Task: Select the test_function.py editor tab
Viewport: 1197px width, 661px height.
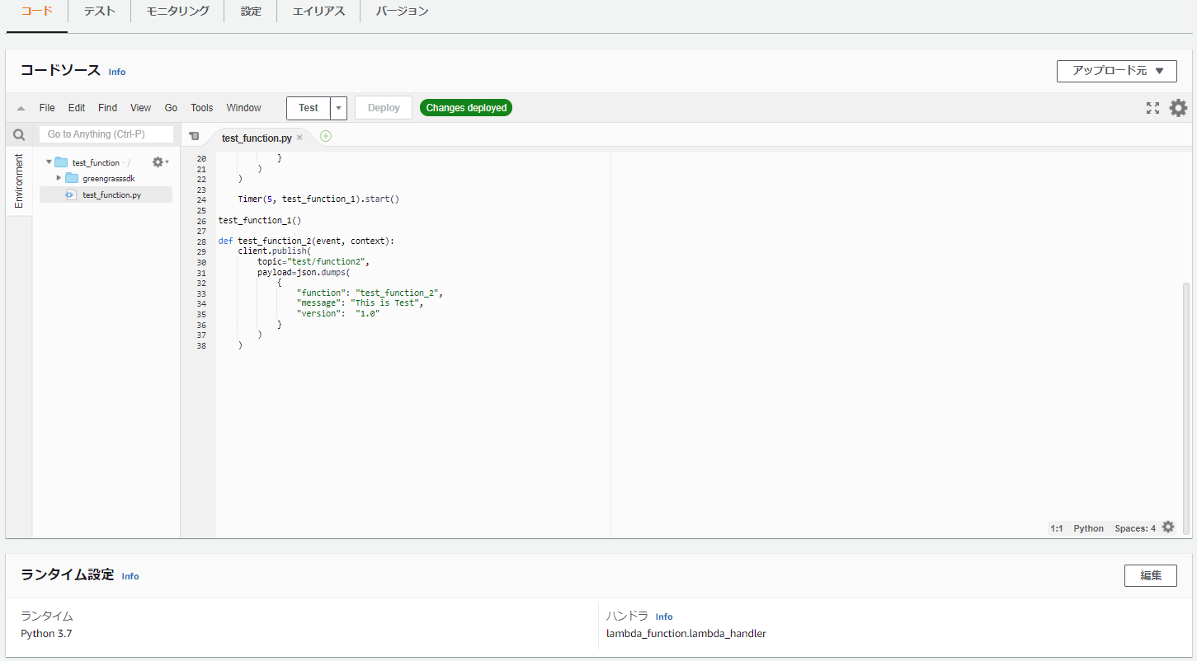Action: (x=257, y=138)
